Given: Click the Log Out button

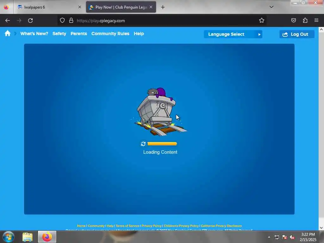Looking at the screenshot, I should [x=297, y=34].
